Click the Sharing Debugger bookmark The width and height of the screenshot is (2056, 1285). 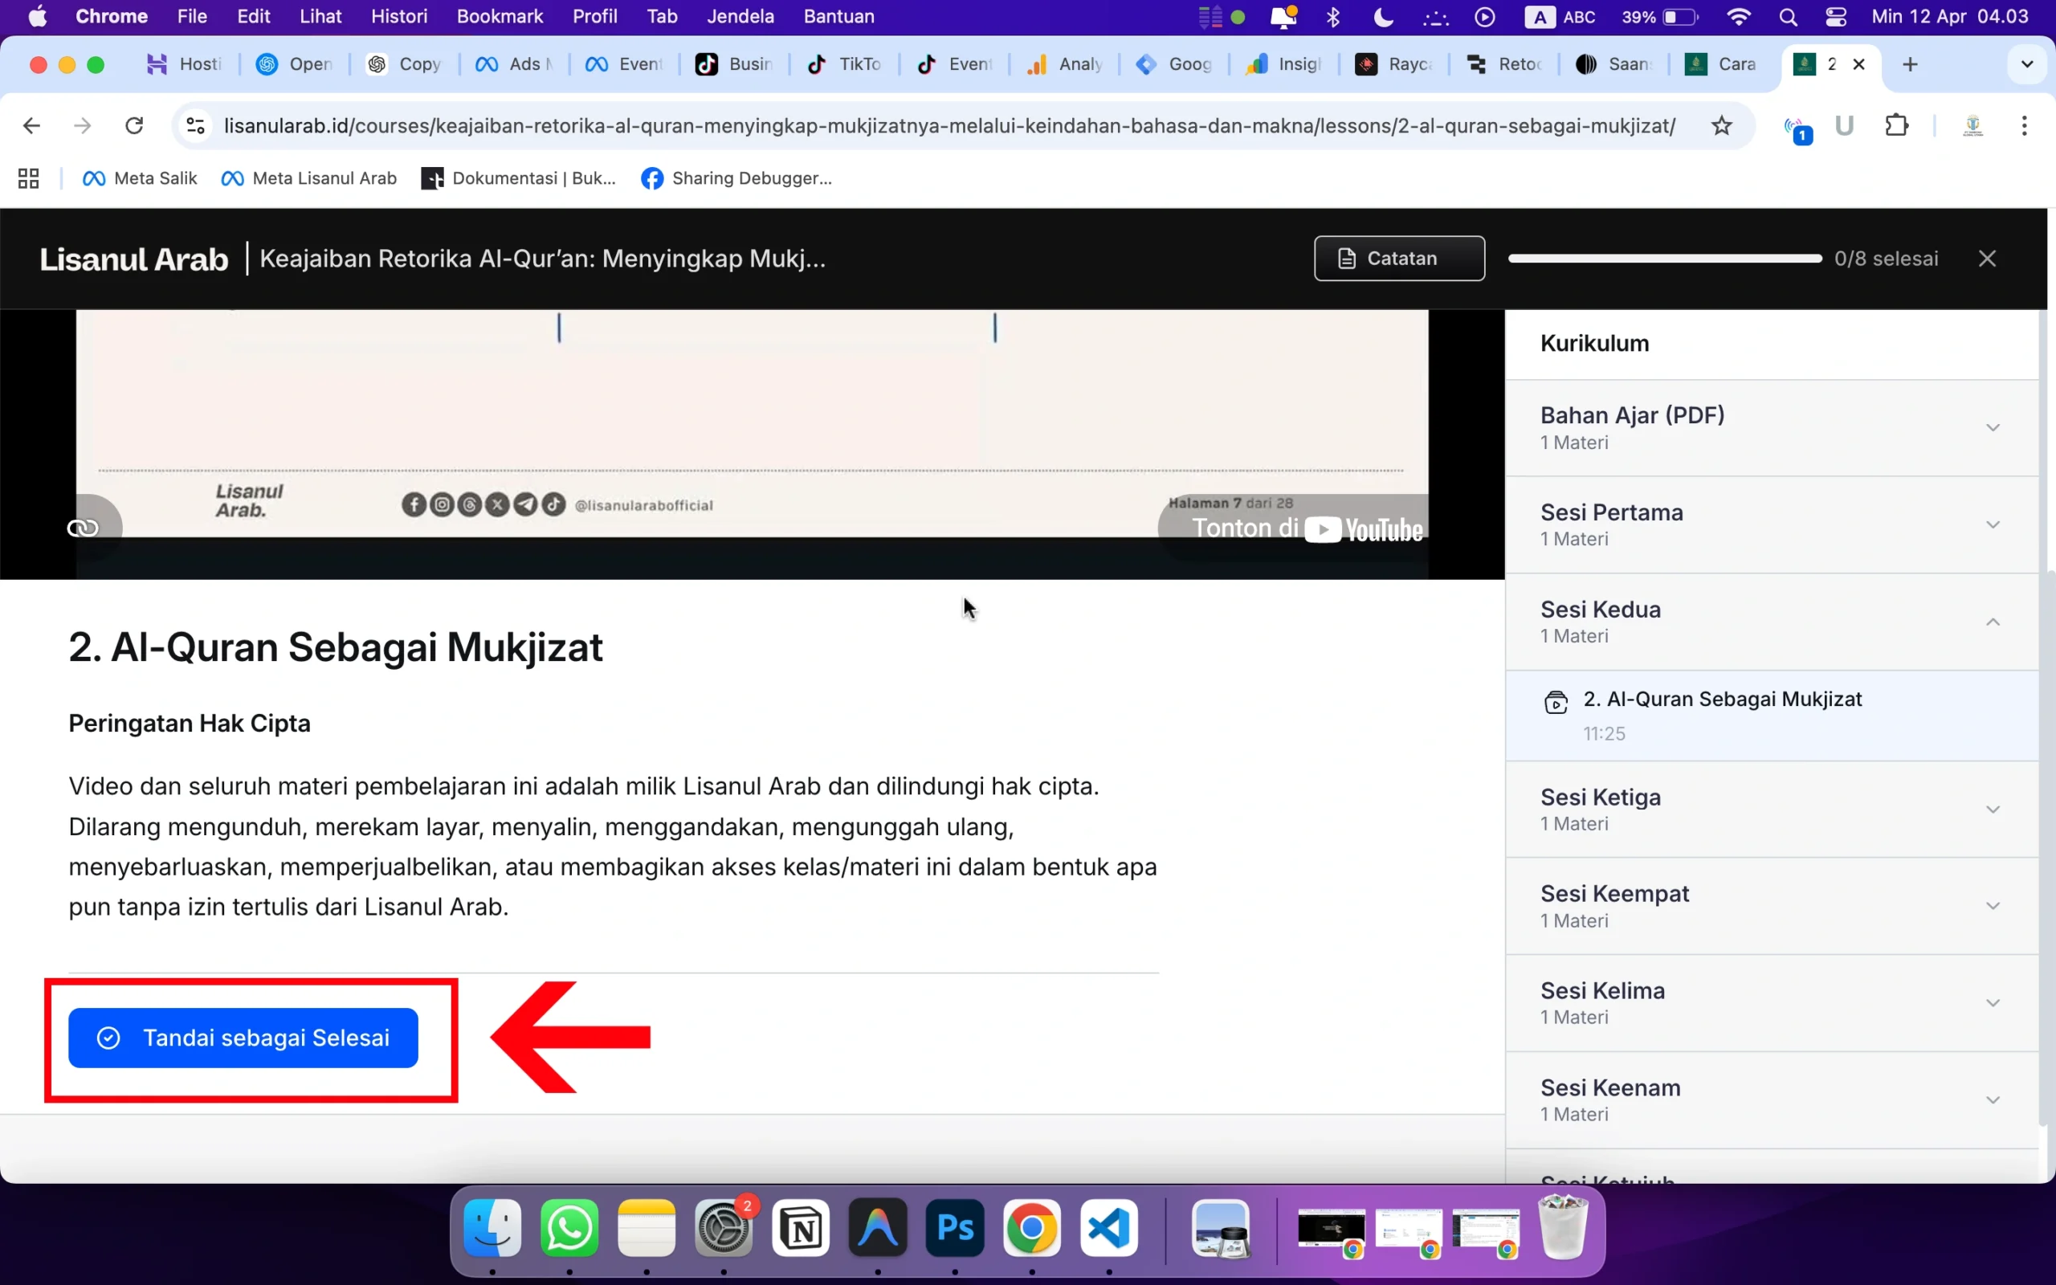click(x=736, y=177)
